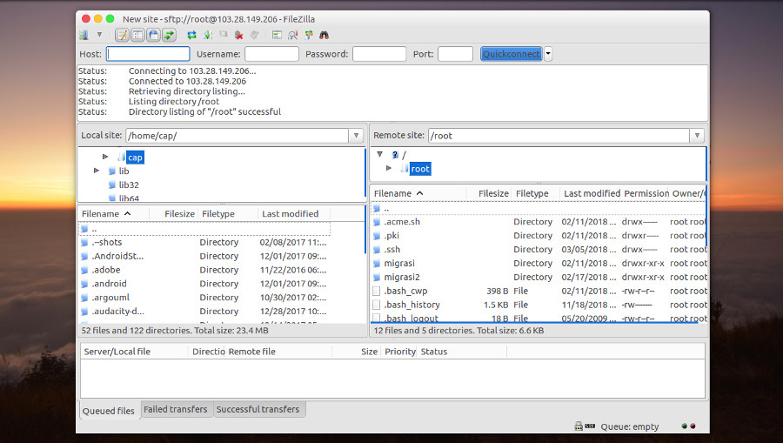Open the Remote site path dropdown
This screenshot has width=783, height=443.
point(697,136)
